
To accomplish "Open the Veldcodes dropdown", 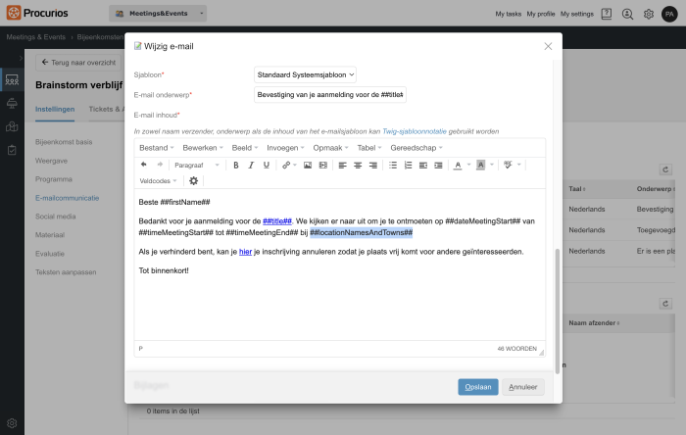I will click(x=158, y=180).
